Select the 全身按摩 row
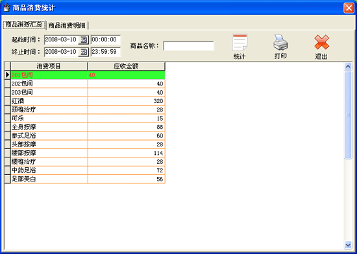 click(x=88, y=127)
